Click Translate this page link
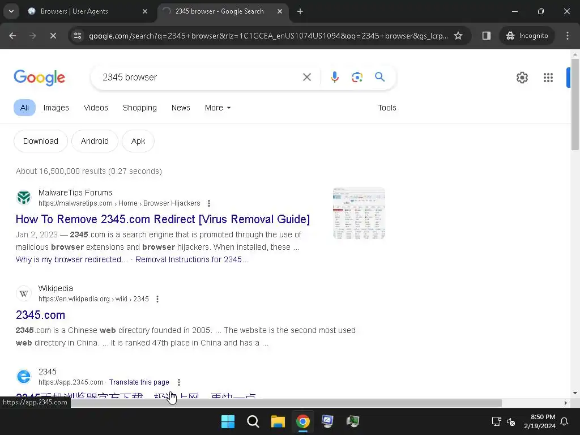The width and height of the screenshot is (580, 435). pos(139,382)
